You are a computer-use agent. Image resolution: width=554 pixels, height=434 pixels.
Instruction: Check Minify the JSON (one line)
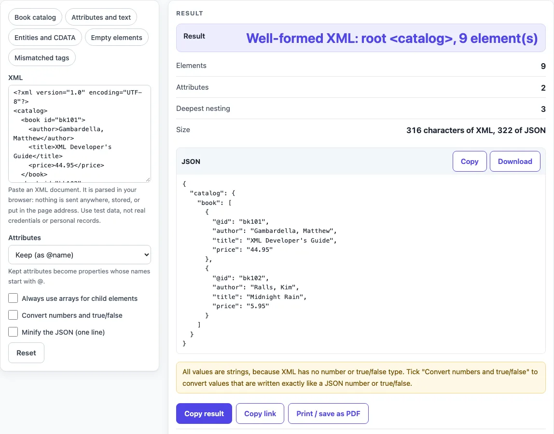coord(13,332)
